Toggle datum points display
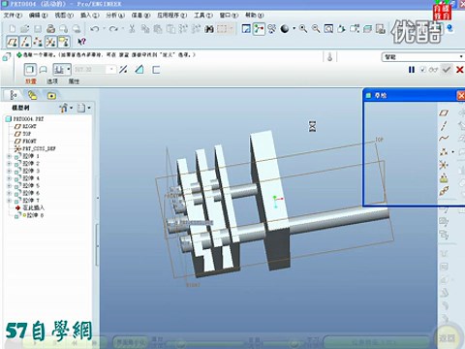Screen dimensions: 465x349 (38, 42)
